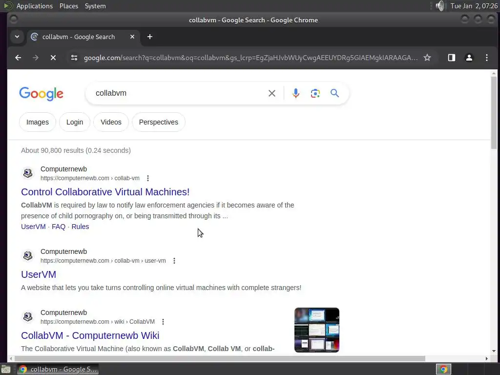Viewport: 500px width, 375px height.
Task: Open the CollabVM wiki thumbnail image
Action: click(316, 330)
